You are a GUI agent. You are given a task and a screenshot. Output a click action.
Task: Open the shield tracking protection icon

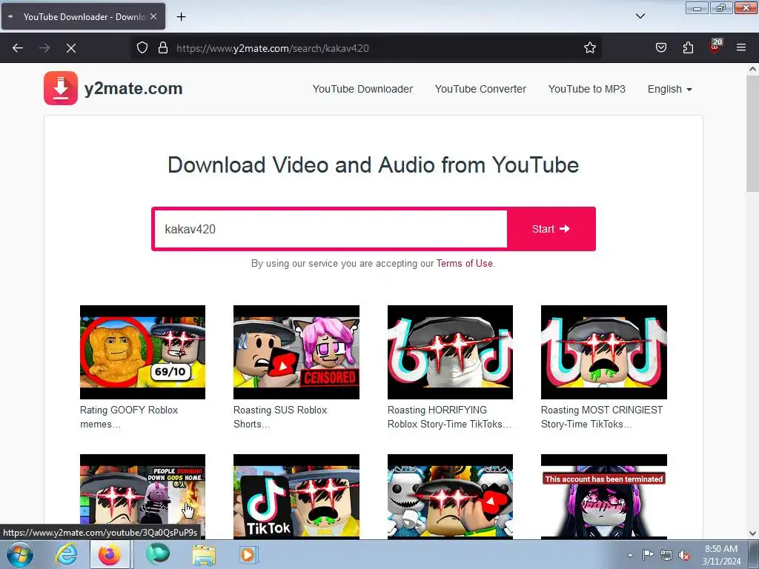[142, 48]
